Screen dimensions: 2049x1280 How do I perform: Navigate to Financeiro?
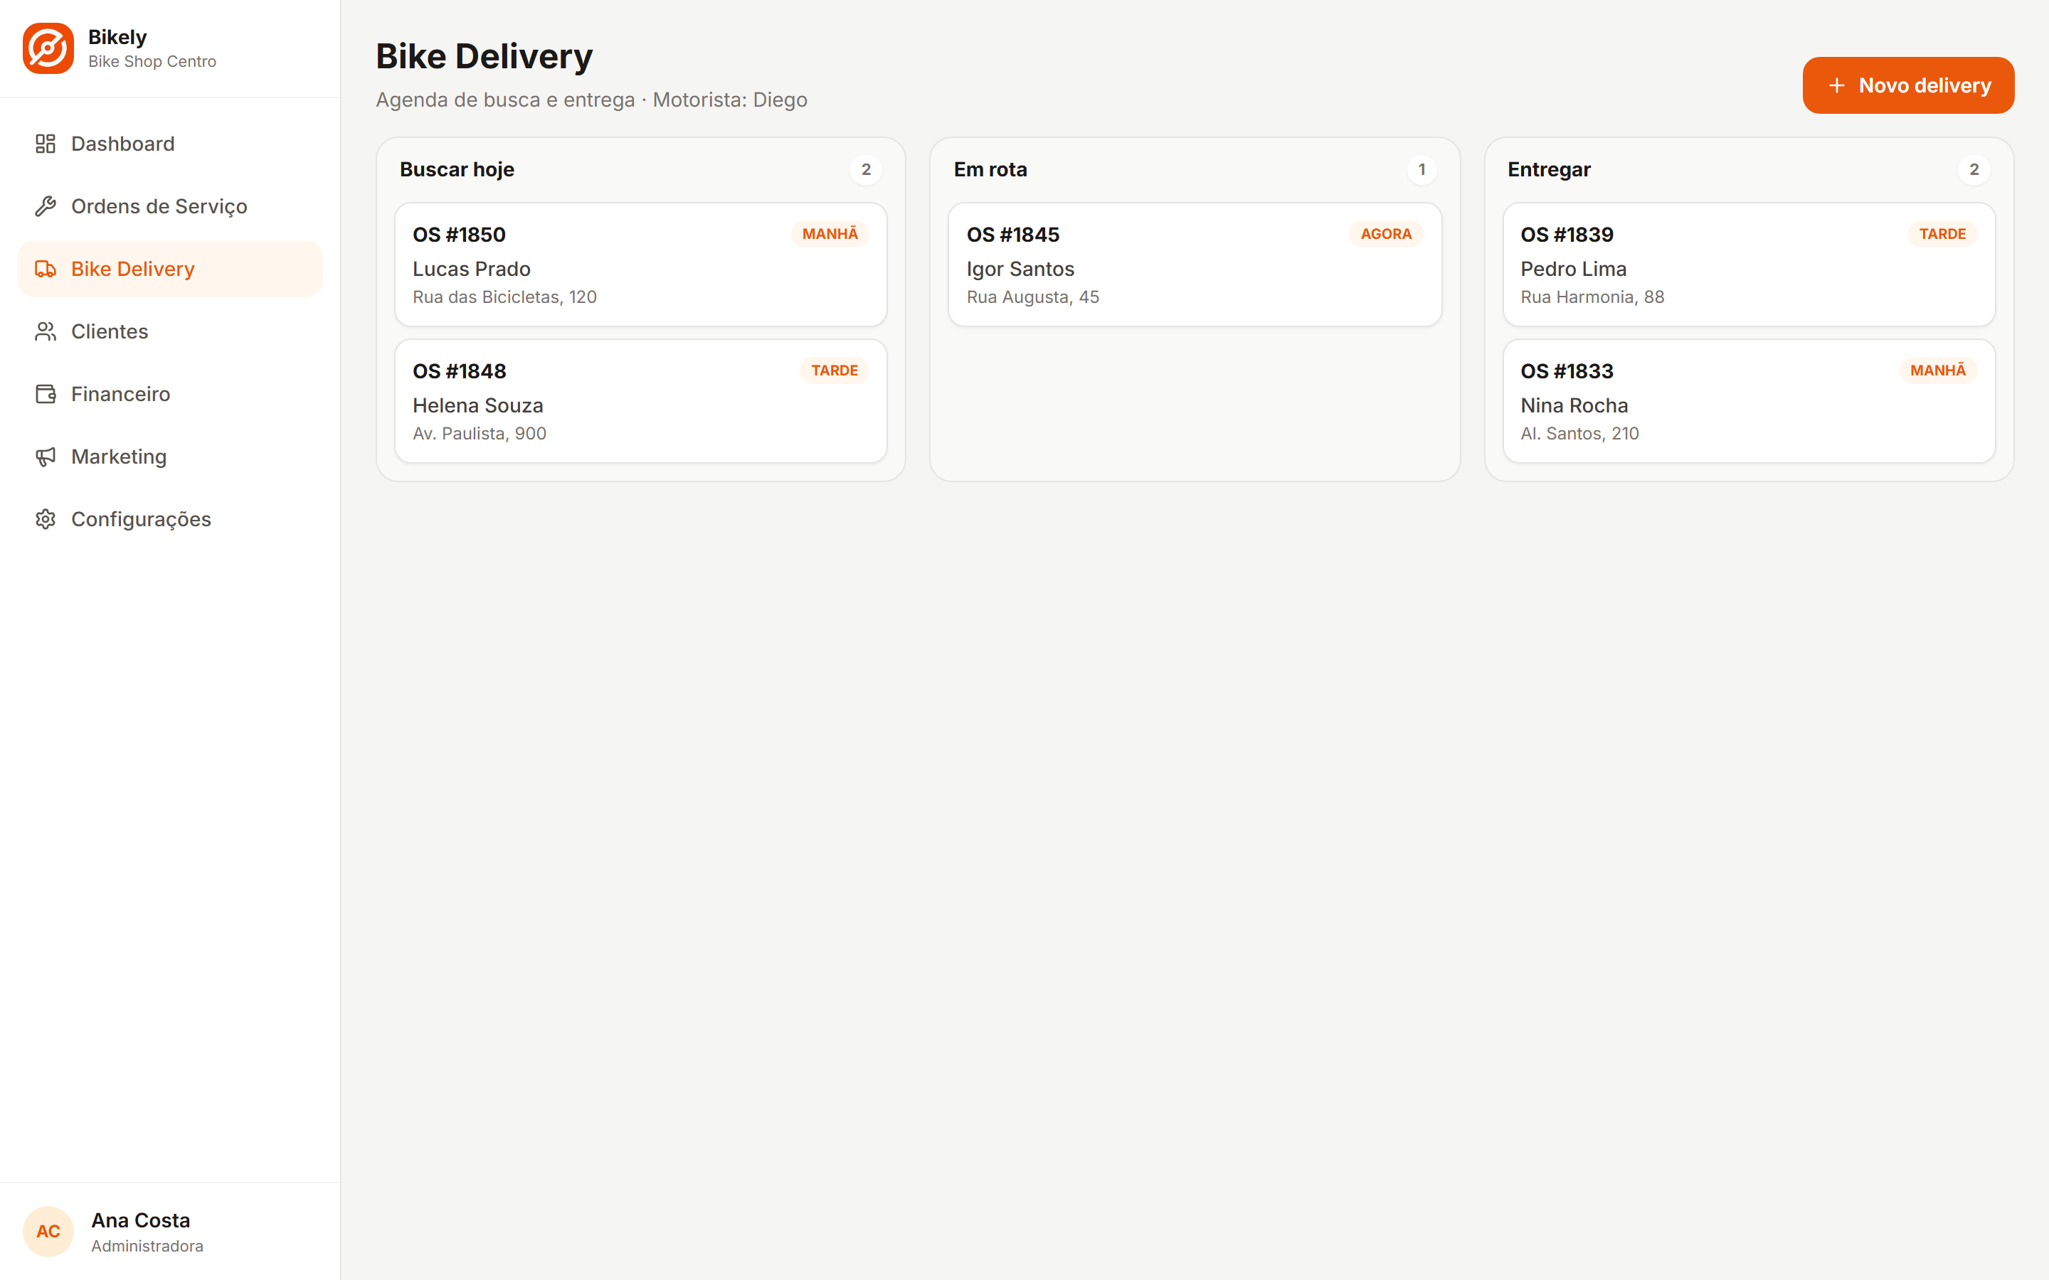coord(170,395)
